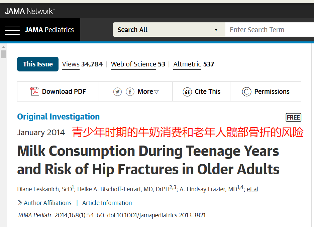Open Web of Science citations link
The width and height of the screenshot is (314, 227).
pos(138,64)
